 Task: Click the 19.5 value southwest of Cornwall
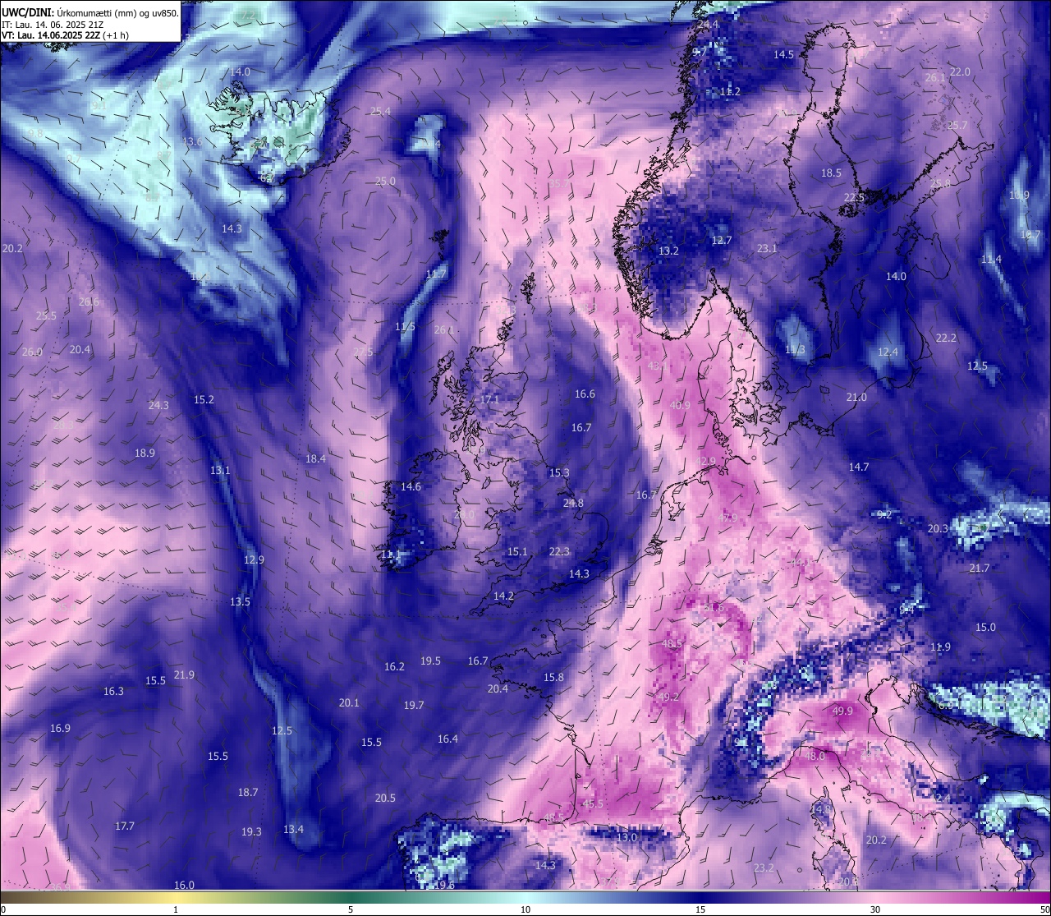(x=430, y=661)
